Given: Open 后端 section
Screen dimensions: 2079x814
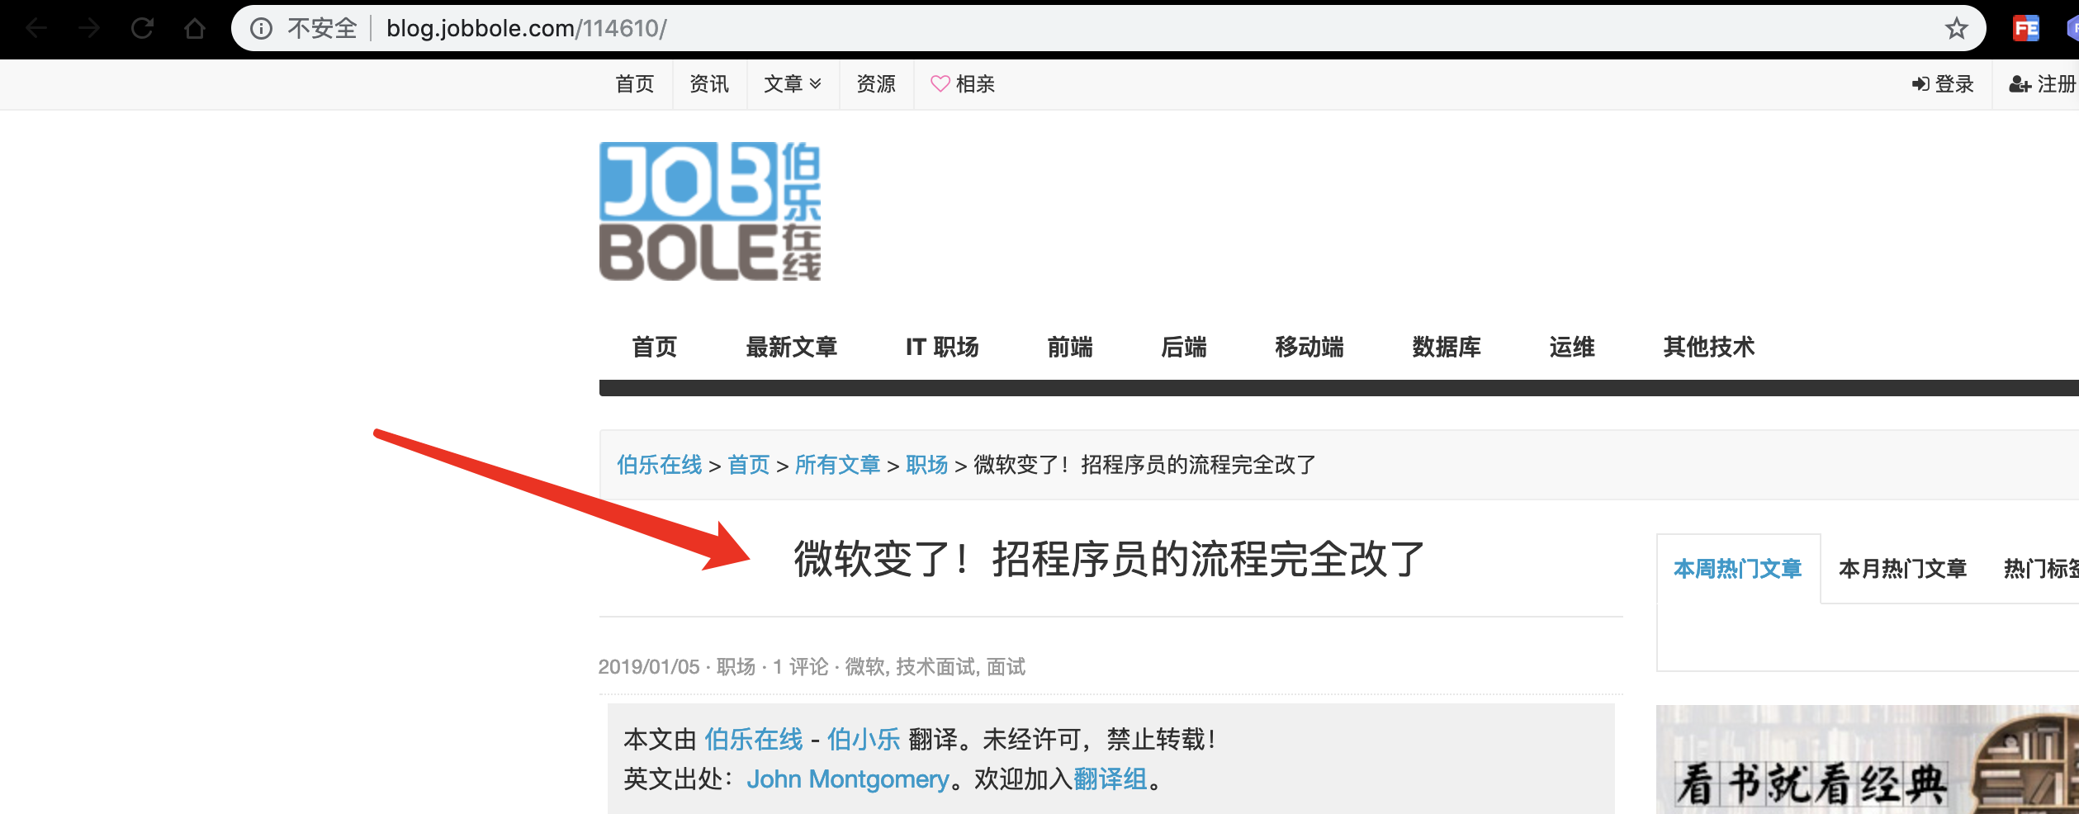Looking at the screenshot, I should coord(1184,347).
